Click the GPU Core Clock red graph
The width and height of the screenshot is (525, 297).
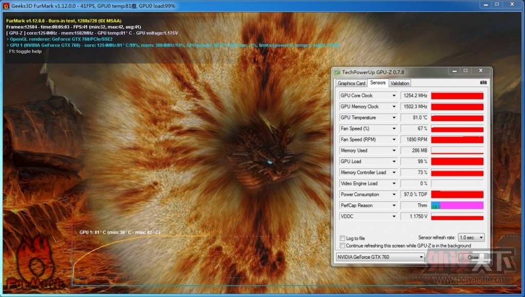(457, 96)
